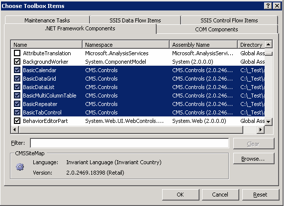The image size is (284, 206).
Task: Focus the Filter text field
Action: (x=129, y=143)
